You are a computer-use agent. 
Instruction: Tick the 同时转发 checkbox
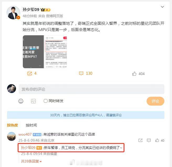46,101
